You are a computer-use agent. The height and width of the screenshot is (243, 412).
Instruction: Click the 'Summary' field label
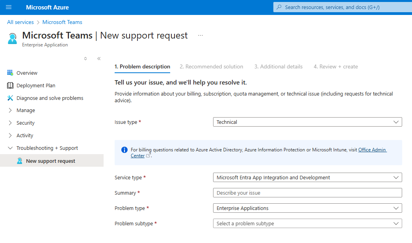[125, 193]
